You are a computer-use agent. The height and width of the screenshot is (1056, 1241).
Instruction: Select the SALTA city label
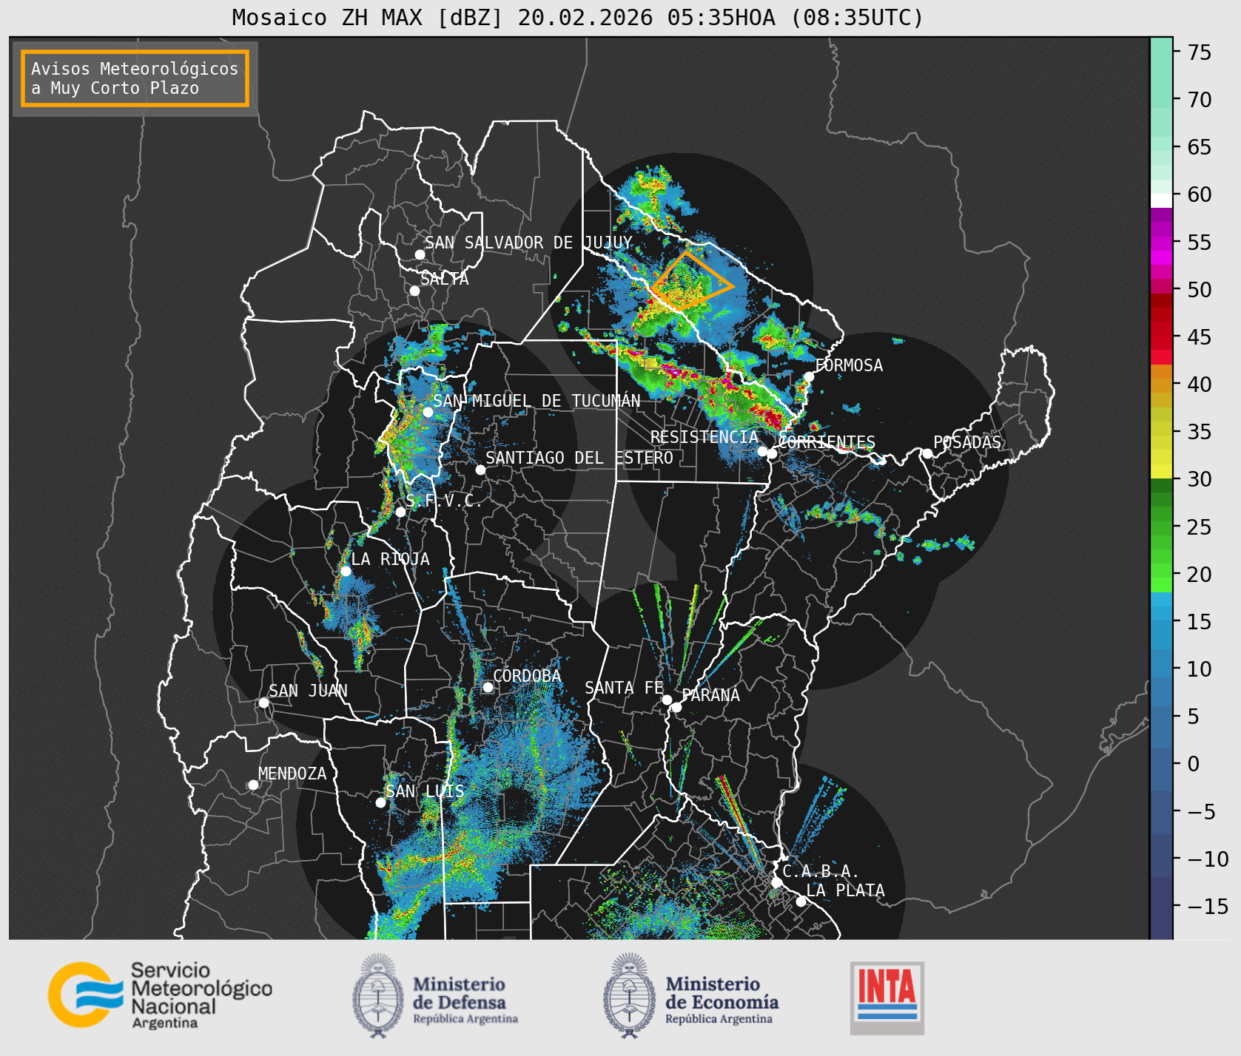point(445,279)
